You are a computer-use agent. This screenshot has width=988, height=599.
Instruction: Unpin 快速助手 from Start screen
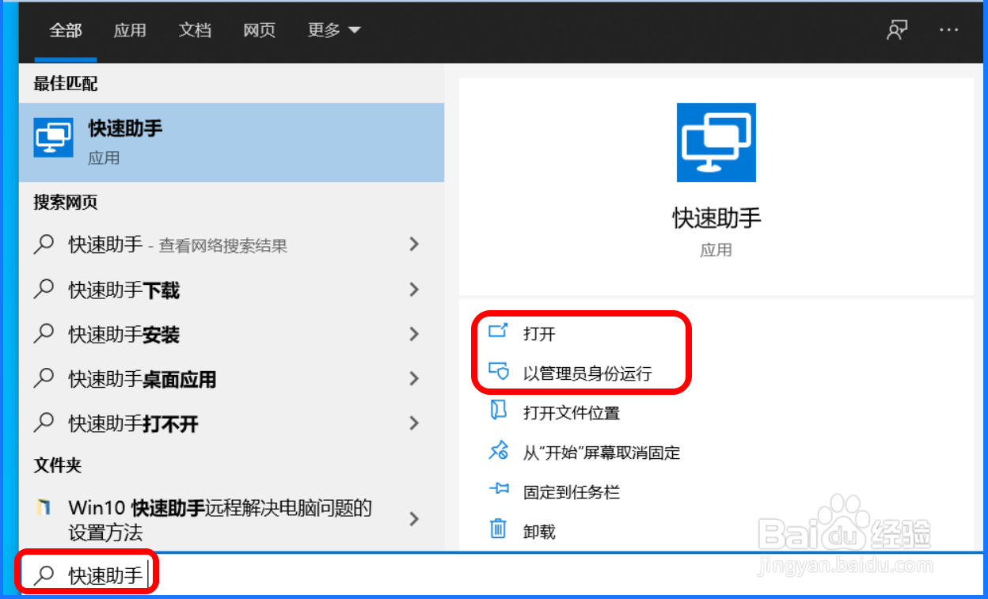tap(500, 452)
